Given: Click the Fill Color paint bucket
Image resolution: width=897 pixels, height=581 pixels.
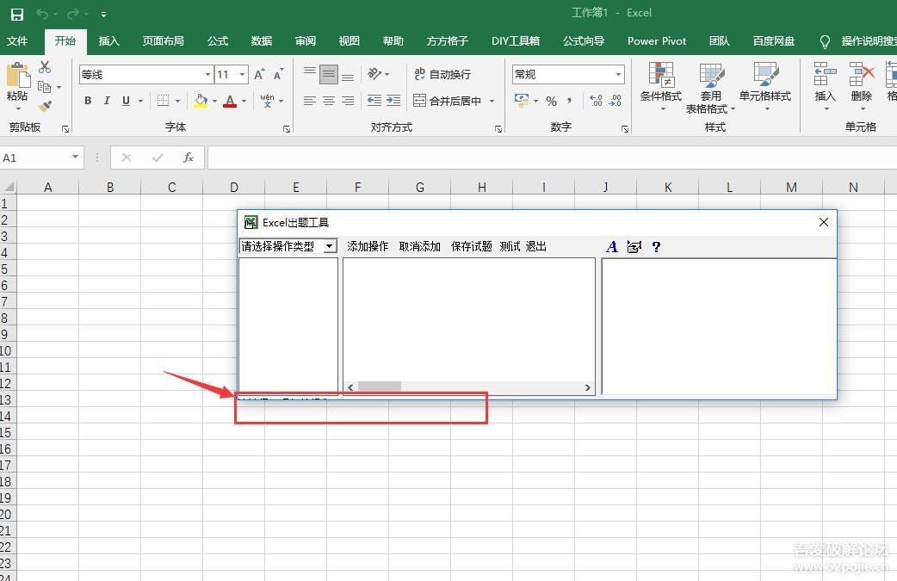Looking at the screenshot, I should click(x=201, y=101).
